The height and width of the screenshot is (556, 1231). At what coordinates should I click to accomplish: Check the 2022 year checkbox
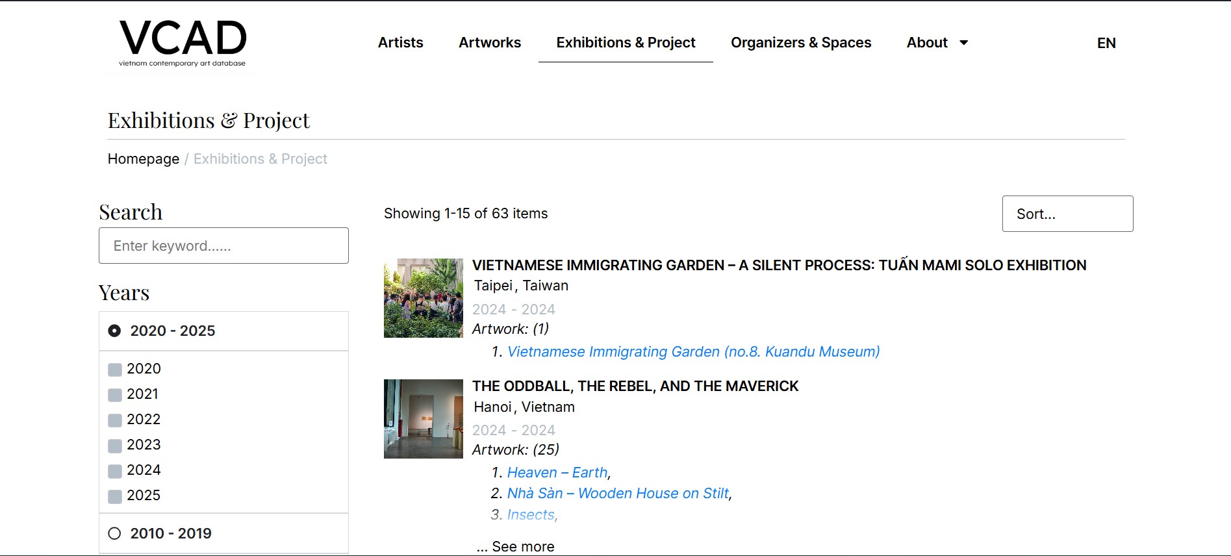[115, 420]
